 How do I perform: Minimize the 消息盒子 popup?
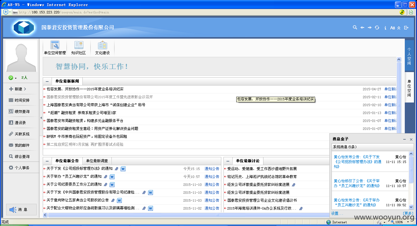404,139
